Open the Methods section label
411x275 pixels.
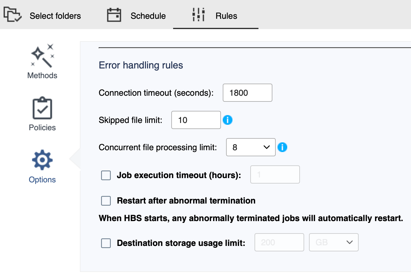[x=42, y=75]
